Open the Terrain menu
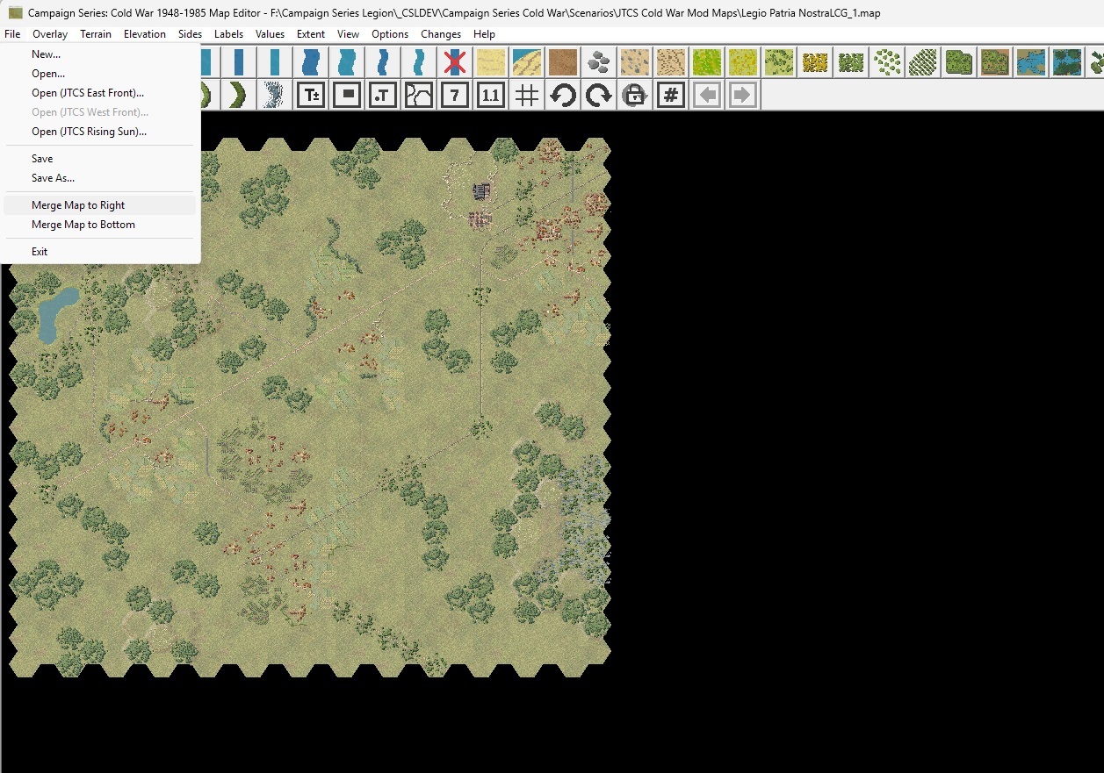This screenshot has width=1104, height=773. pos(96,34)
